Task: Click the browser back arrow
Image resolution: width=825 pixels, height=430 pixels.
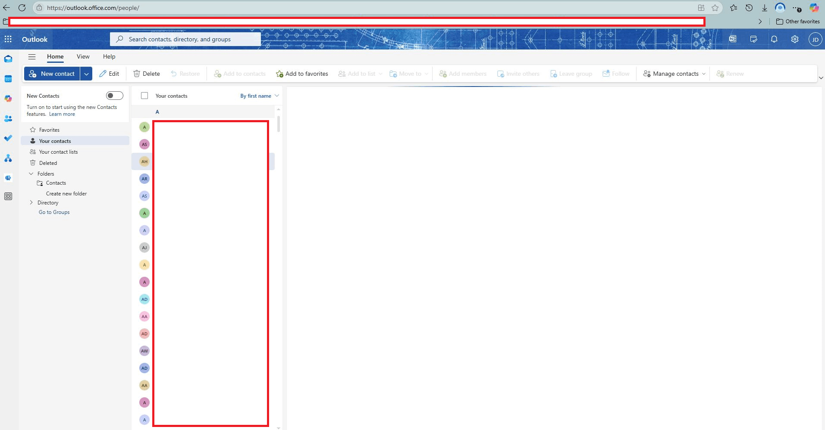Action: tap(6, 8)
